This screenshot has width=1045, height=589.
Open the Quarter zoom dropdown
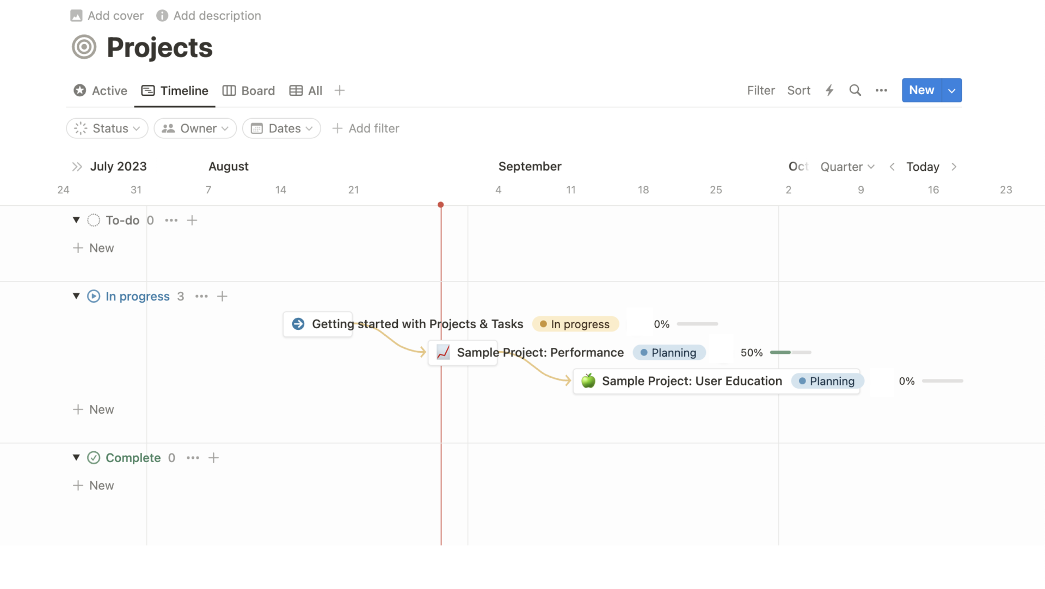tap(847, 167)
